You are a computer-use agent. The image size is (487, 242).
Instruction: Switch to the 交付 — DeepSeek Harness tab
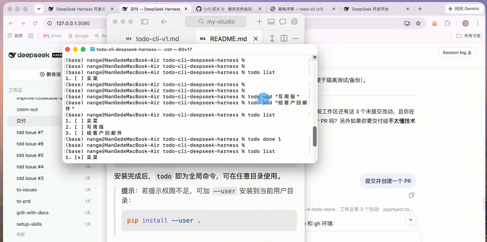[155, 9]
